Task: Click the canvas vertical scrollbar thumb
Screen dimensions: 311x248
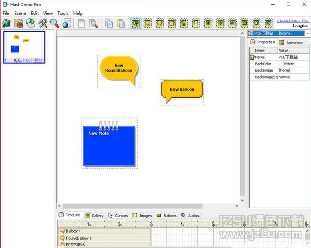Action: [x=242, y=116]
